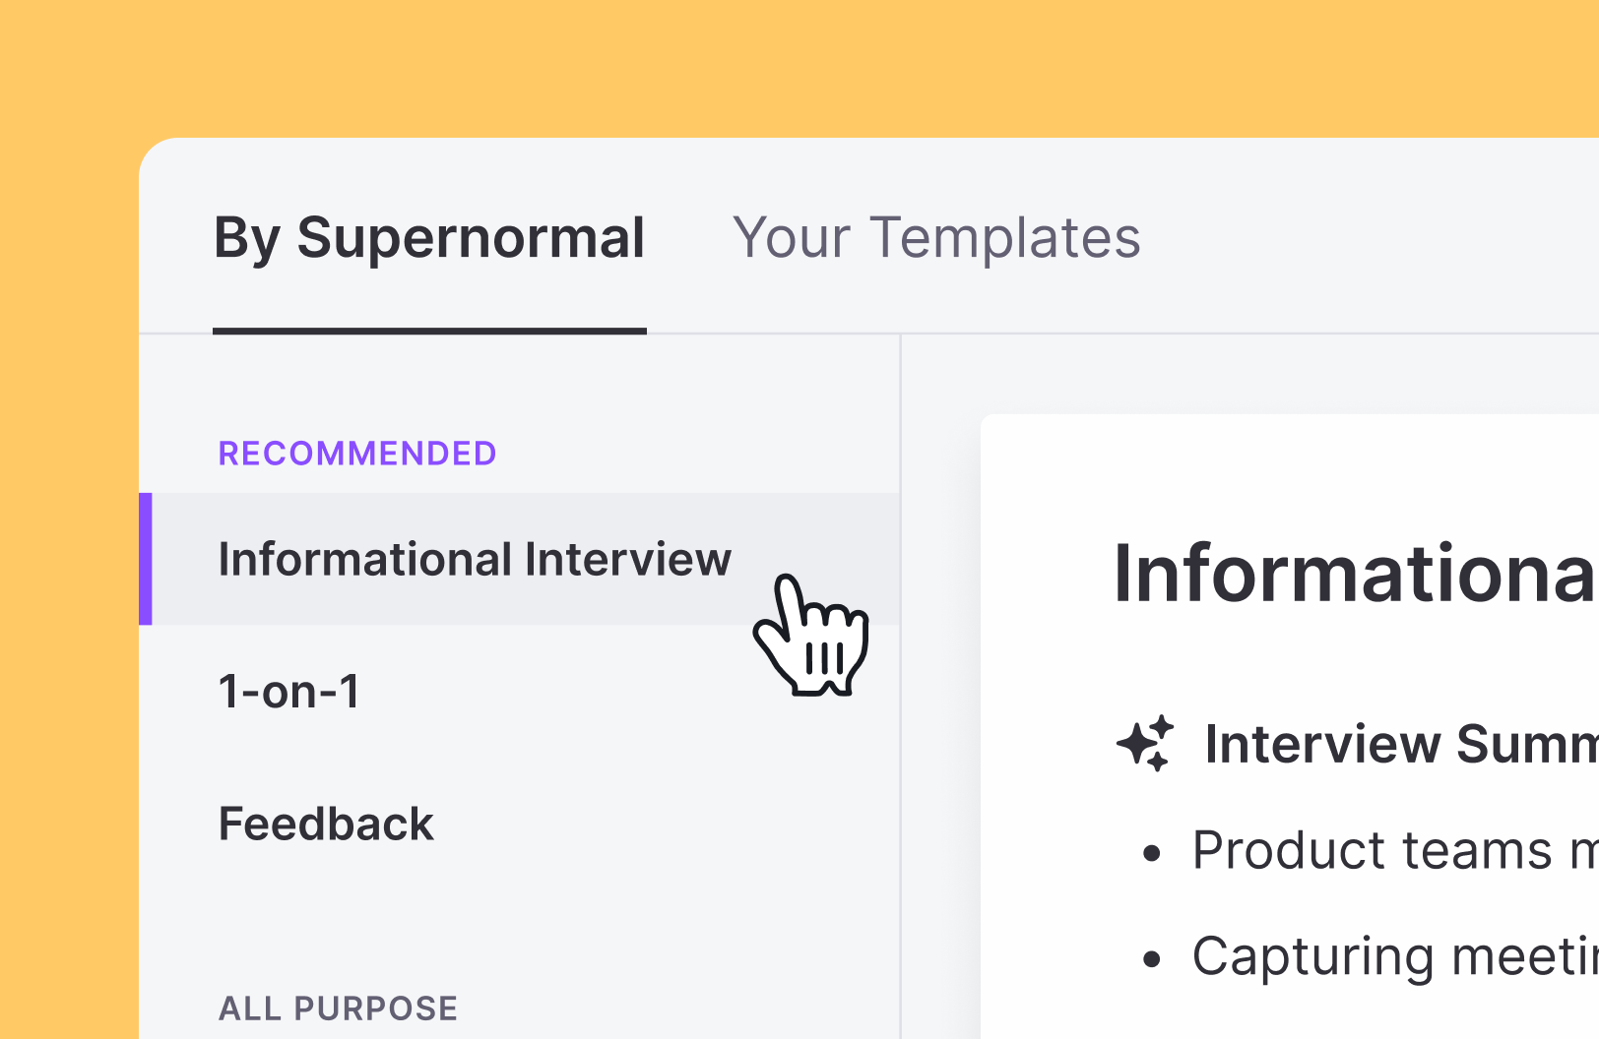Image resolution: width=1599 pixels, height=1039 pixels.
Task: Open the Your Templates tab
Action: tap(936, 239)
